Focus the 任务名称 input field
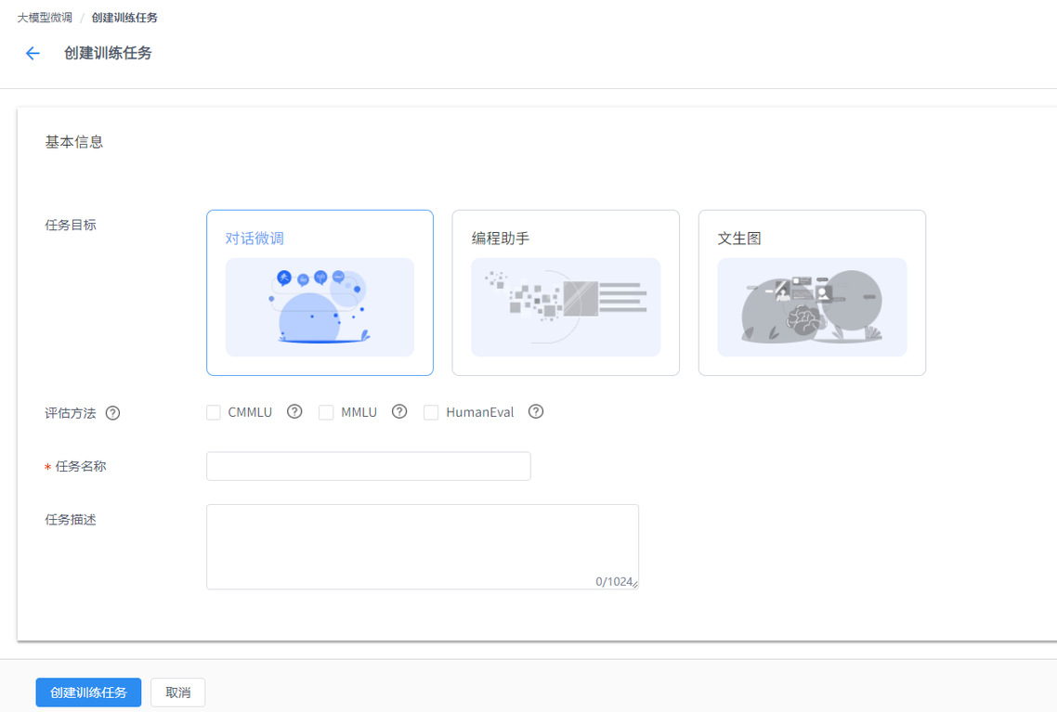Viewport: 1057px width, 712px height. click(368, 466)
